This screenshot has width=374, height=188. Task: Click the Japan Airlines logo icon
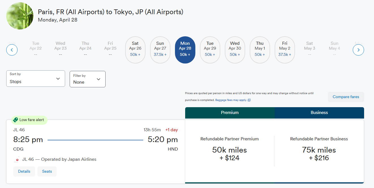coord(17,160)
